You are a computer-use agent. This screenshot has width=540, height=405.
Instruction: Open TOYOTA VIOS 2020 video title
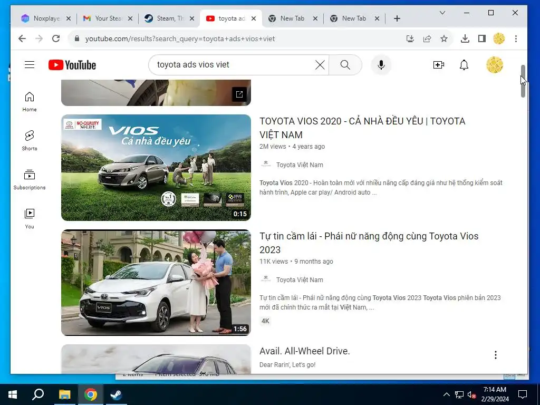tap(362, 128)
